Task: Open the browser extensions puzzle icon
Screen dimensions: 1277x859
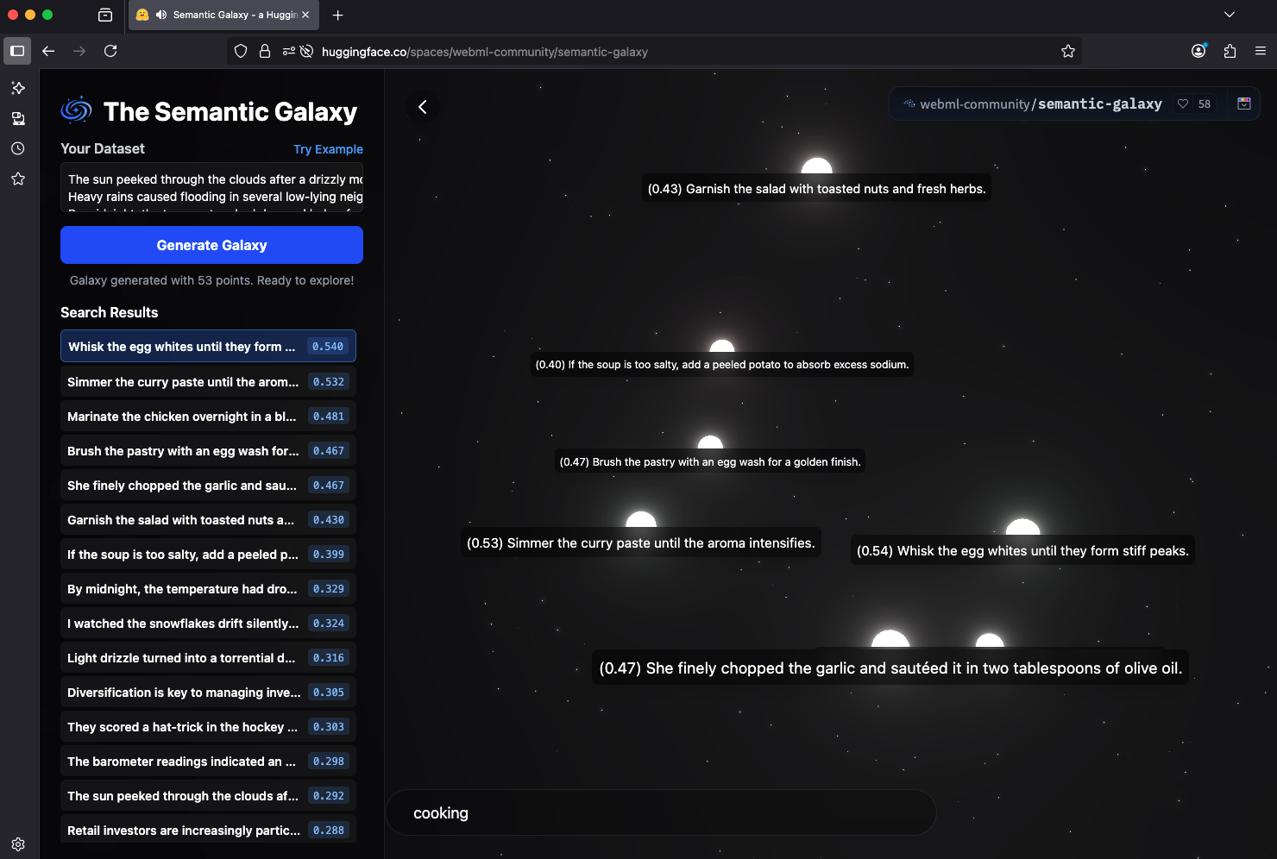Action: point(1230,51)
